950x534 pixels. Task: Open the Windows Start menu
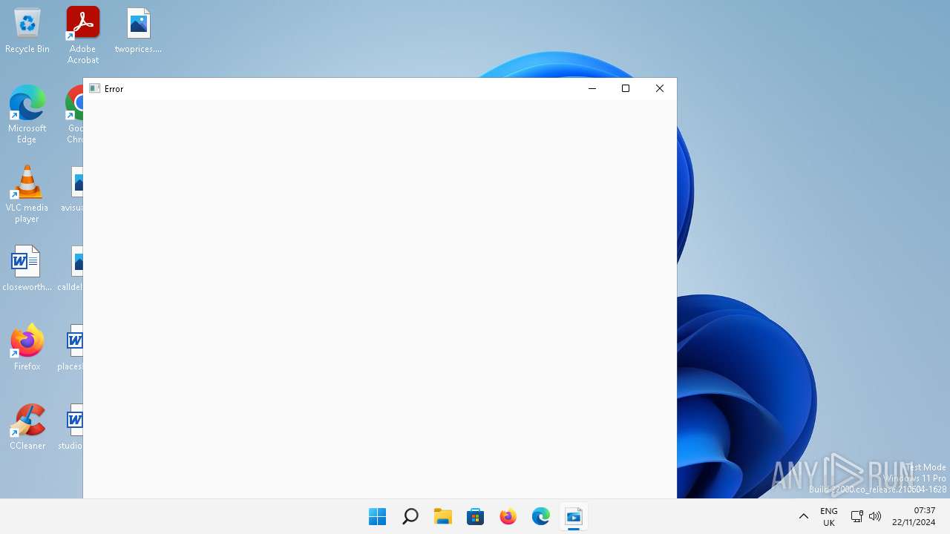377,516
